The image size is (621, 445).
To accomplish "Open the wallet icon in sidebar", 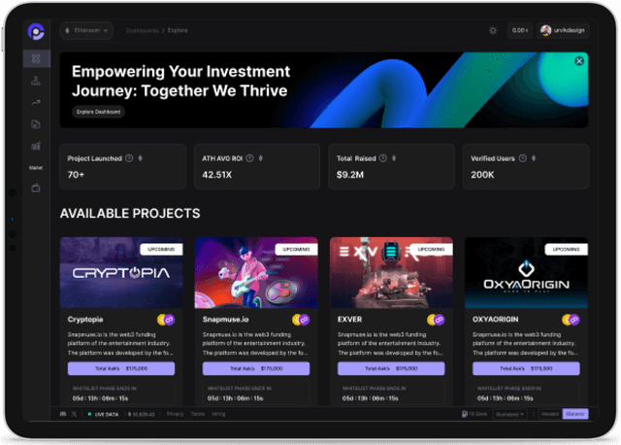I will (x=36, y=188).
